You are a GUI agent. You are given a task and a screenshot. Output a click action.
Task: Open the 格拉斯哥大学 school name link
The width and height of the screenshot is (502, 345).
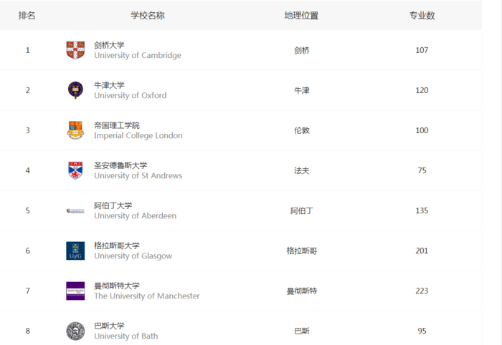pos(117,246)
